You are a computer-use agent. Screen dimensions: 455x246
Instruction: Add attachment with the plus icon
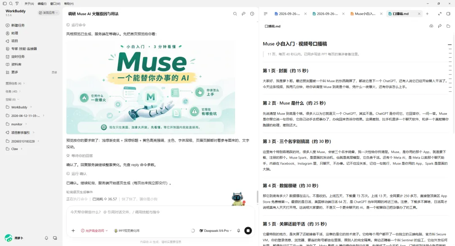coord(73,230)
